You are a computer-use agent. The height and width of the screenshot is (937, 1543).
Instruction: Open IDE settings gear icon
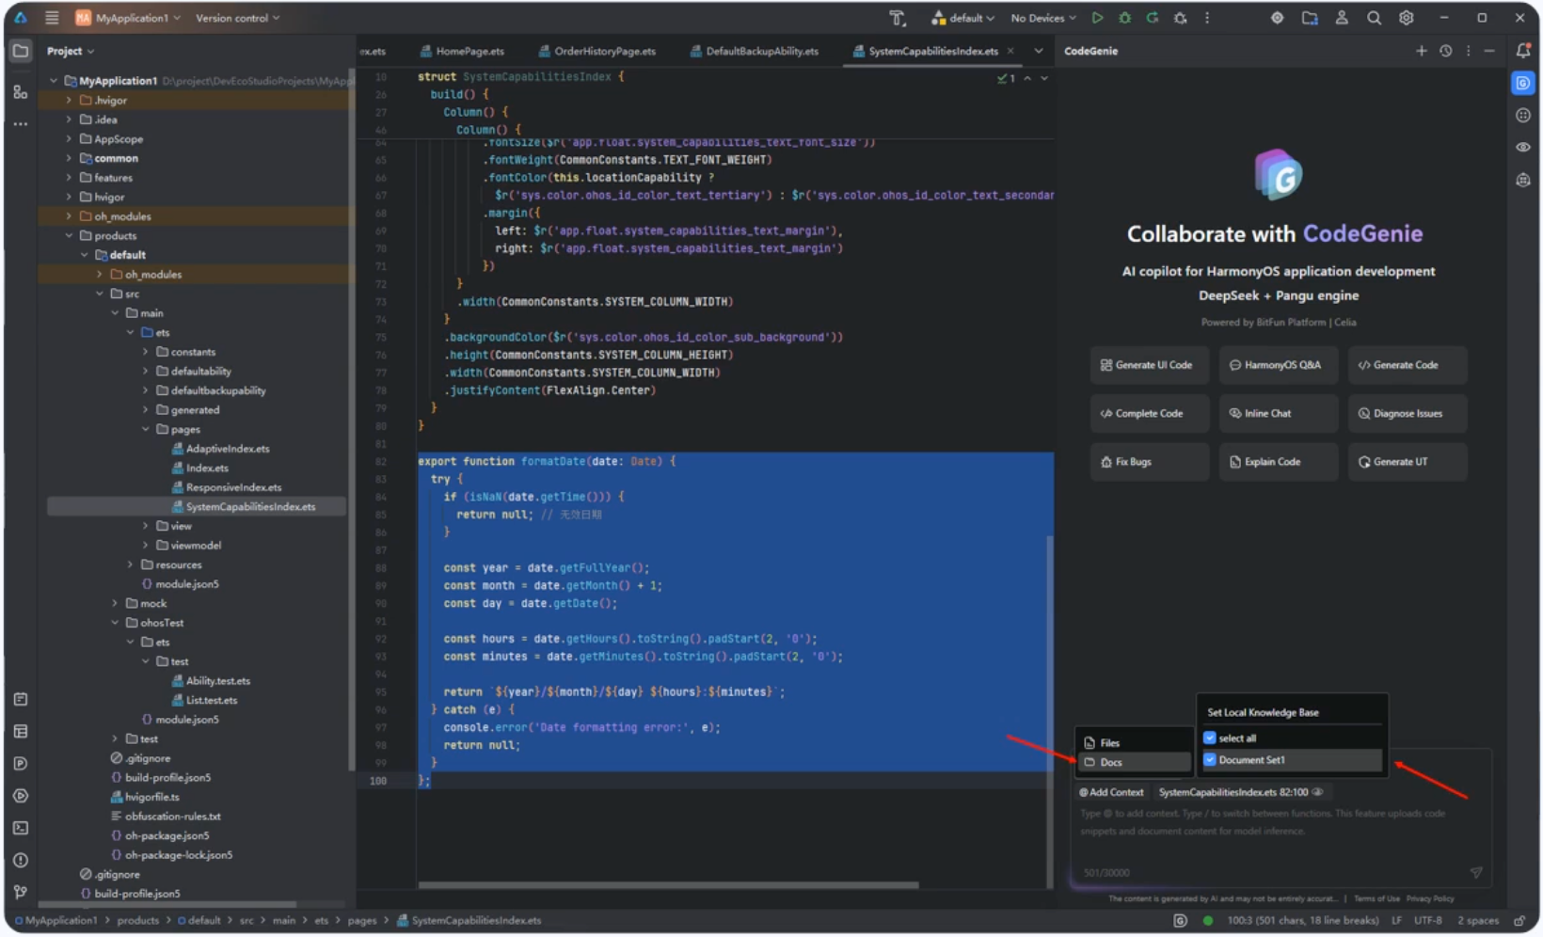pyautogui.click(x=1406, y=18)
